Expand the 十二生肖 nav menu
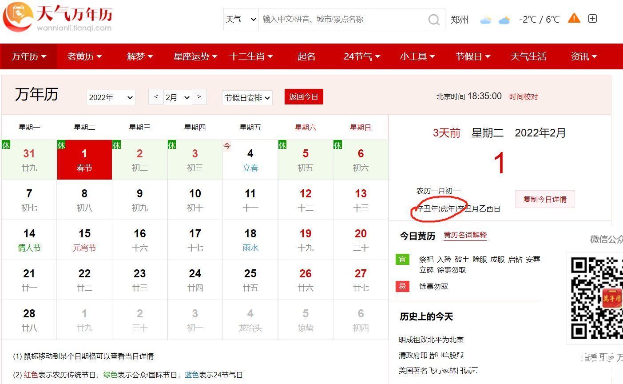Image resolution: width=623 pixels, height=384 pixels. tap(251, 56)
